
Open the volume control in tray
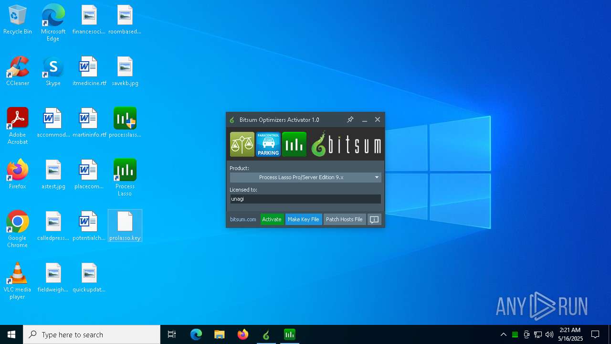coord(549,334)
